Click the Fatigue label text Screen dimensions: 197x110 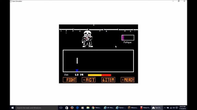127,42
